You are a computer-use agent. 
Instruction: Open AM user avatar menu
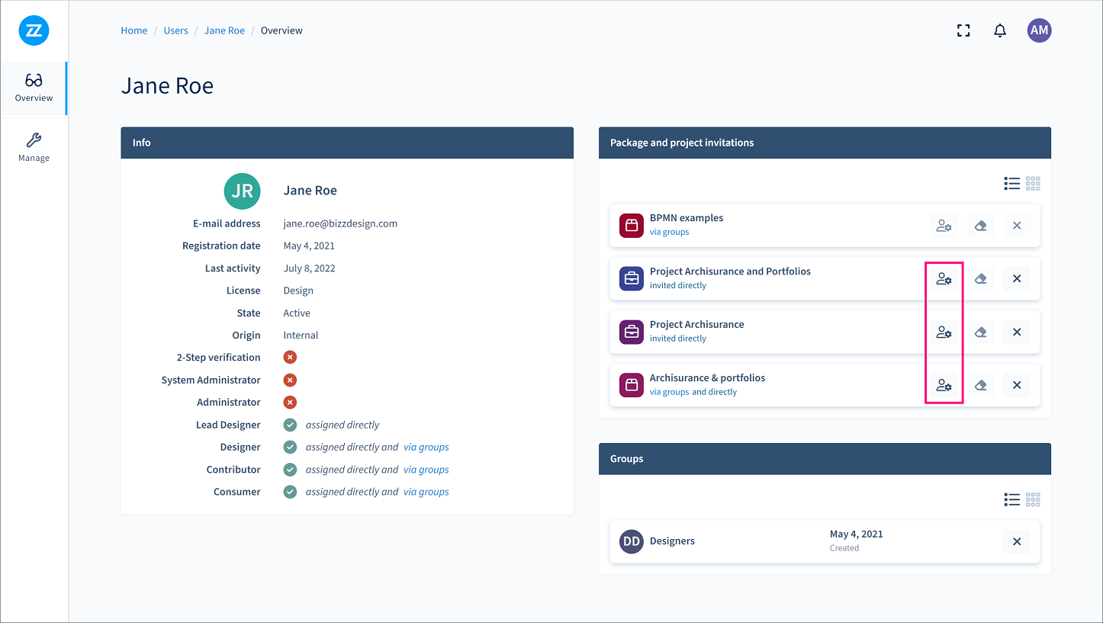(x=1039, y=31)
